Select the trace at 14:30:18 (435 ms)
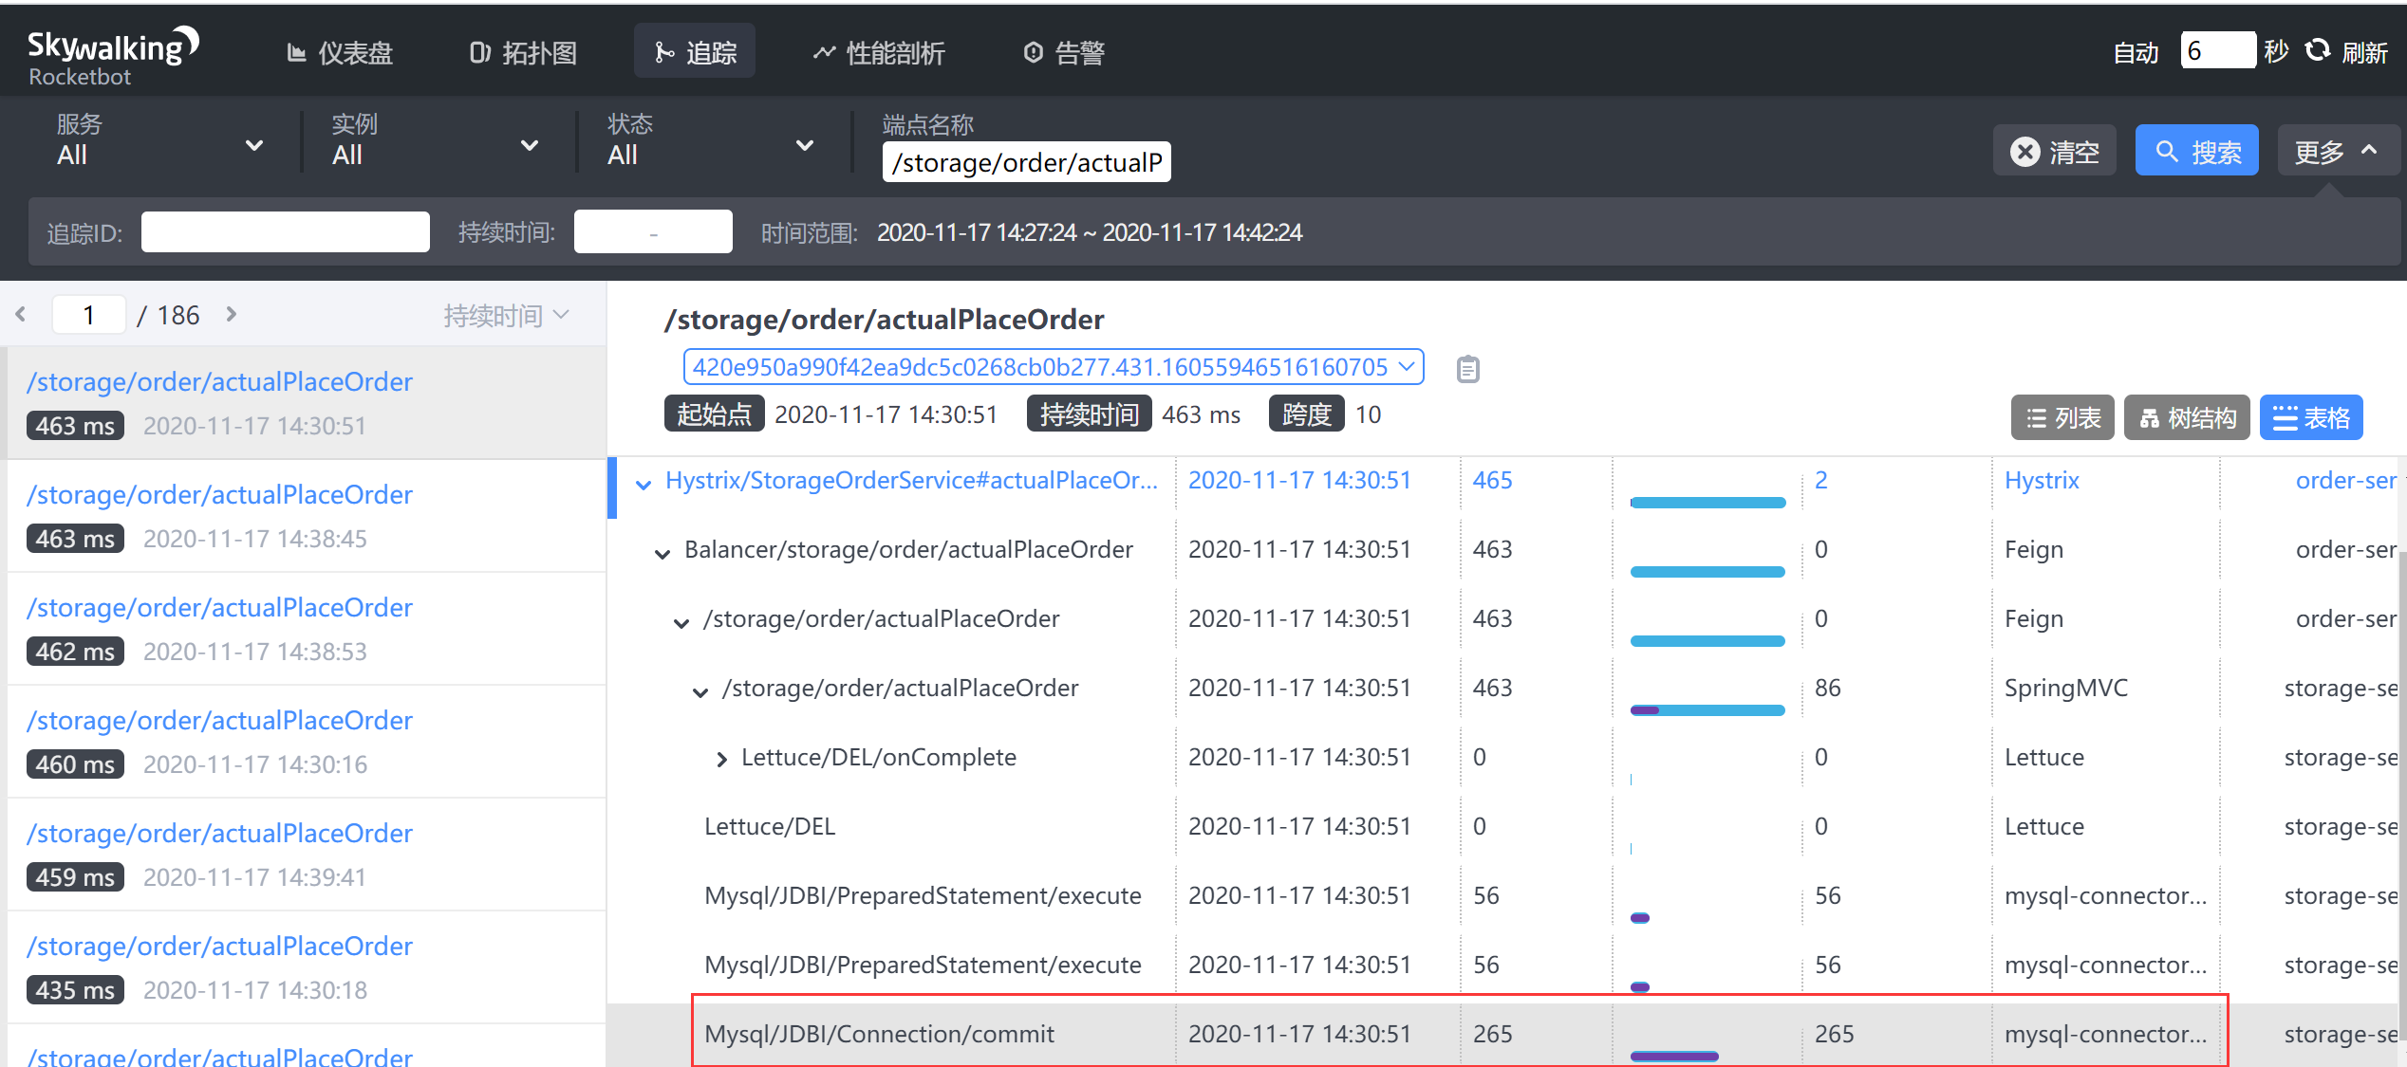The height and width of the screenshot is (1067, 2407). point(307,966)
